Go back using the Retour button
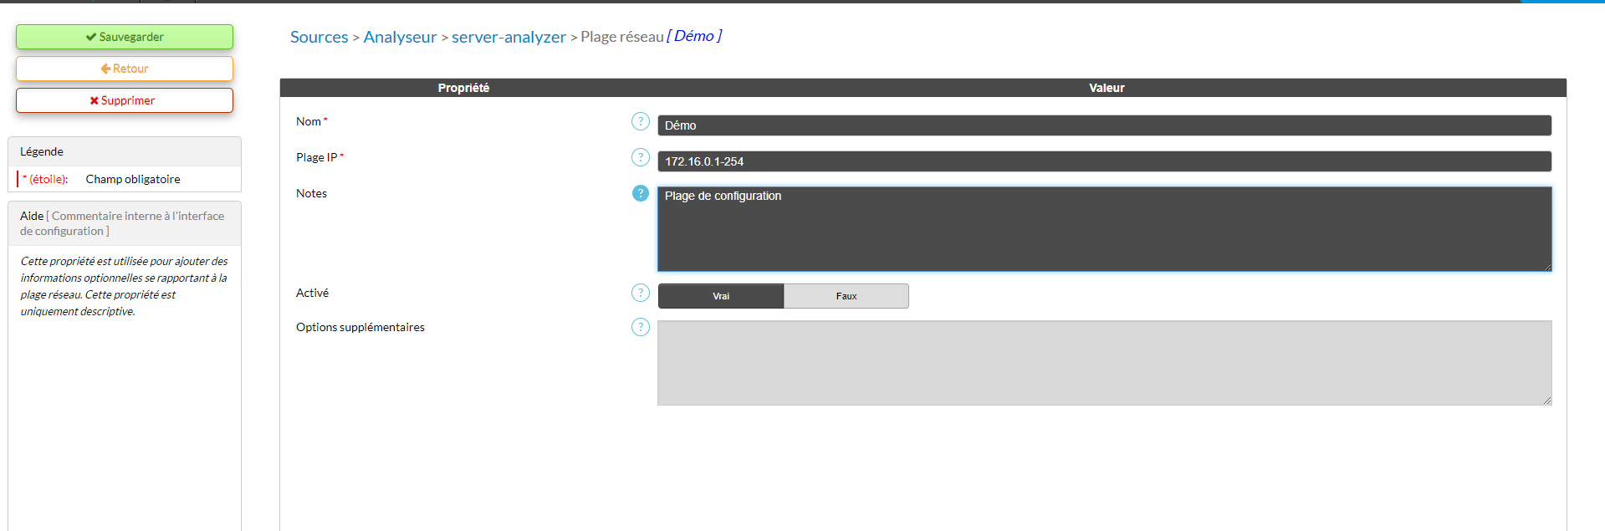 (x=125, y=69)
